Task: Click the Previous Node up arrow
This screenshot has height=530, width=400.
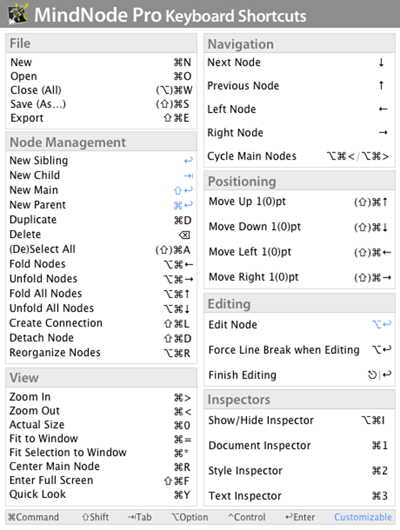Action: 381,85
